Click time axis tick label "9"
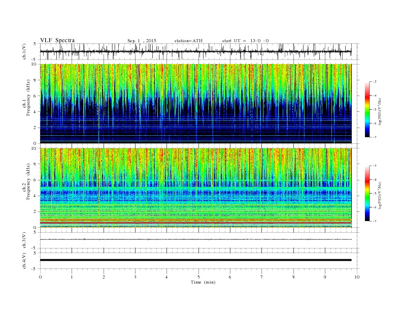 click(x=325, y=277)
